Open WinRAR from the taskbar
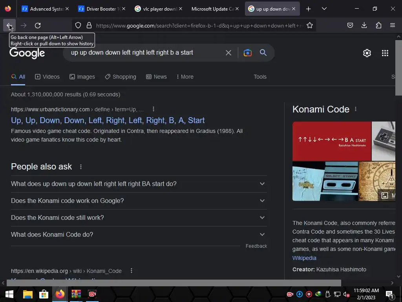The height and width of the screenshot is (302, 402). [x=76, y=294]
